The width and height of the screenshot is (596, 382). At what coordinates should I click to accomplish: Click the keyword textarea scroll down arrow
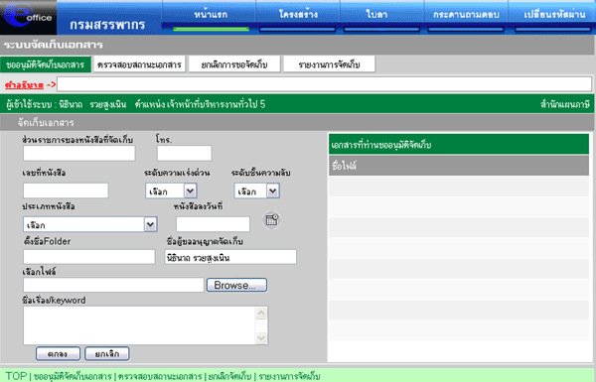tap(261, 337)
